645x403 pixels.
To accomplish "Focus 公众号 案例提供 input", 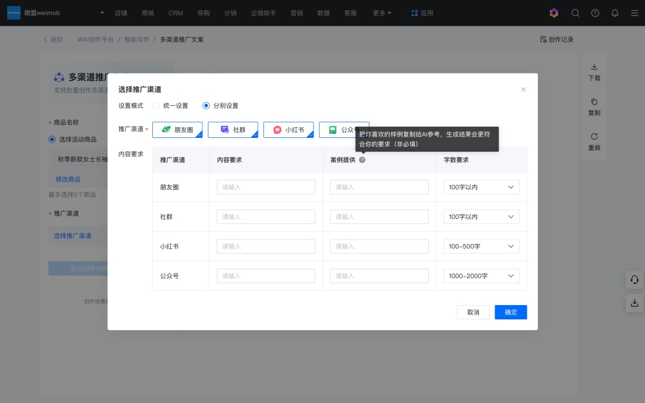I will [x=379, y=276].
